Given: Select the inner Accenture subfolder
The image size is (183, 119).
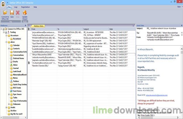Looking at the screenshot, I should [17, 39].
